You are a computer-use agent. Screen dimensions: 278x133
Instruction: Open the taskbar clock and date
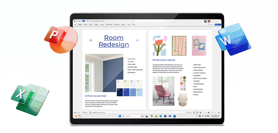(x=214, y=116)
